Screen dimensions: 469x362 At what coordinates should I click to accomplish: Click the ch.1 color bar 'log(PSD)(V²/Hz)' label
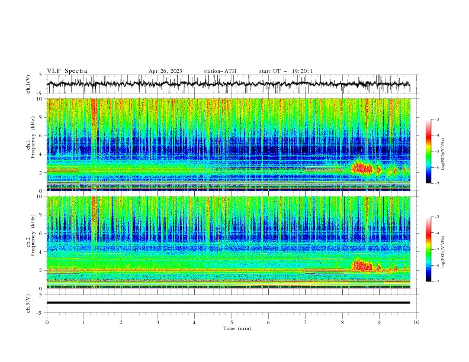pyautogui.click(x=444, y=154)
